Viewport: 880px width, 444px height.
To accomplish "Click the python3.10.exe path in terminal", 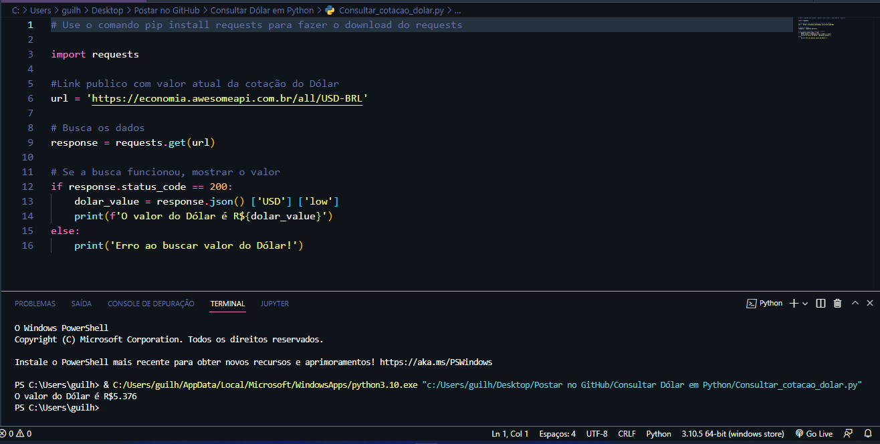I will click(x=265, y=384).
